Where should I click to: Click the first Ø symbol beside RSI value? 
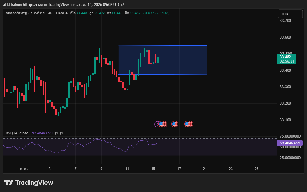(56, 133)
